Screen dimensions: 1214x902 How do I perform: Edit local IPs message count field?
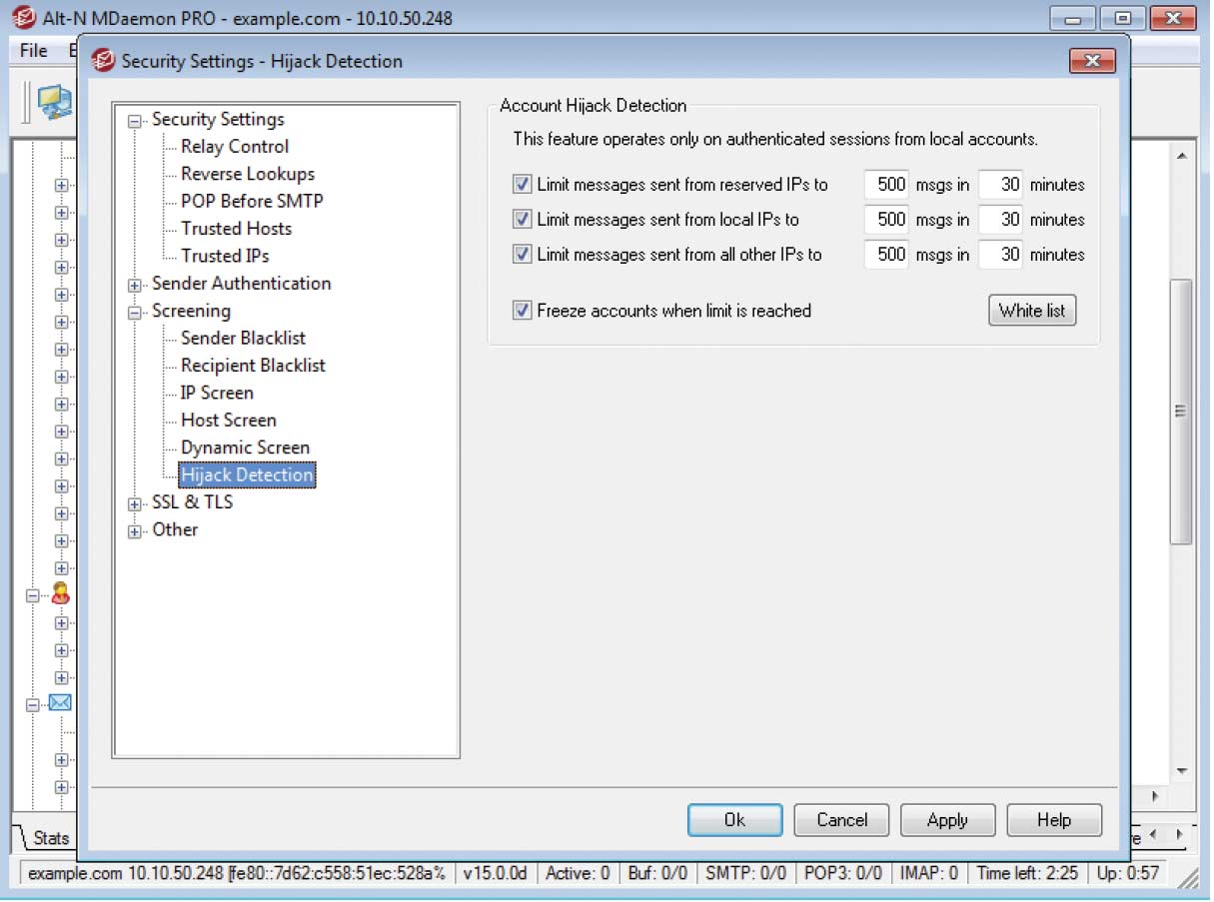coord(885,220)
